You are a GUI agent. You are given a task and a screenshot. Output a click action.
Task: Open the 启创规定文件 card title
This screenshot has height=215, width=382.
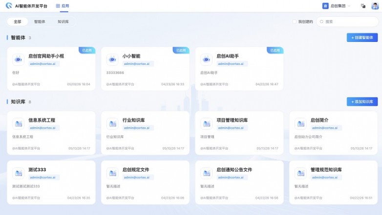click(136, 170)
